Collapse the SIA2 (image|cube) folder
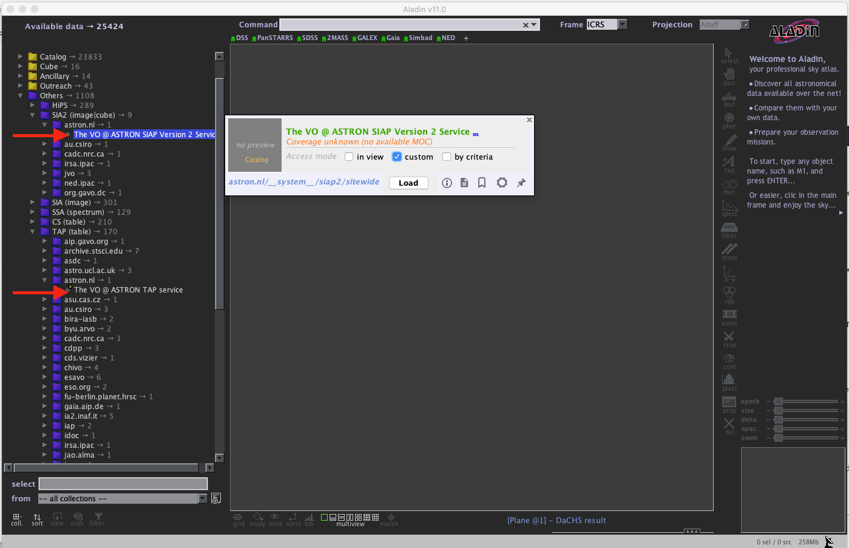The height and width of the screenshot is (548, 849). [x=32, y=115]
